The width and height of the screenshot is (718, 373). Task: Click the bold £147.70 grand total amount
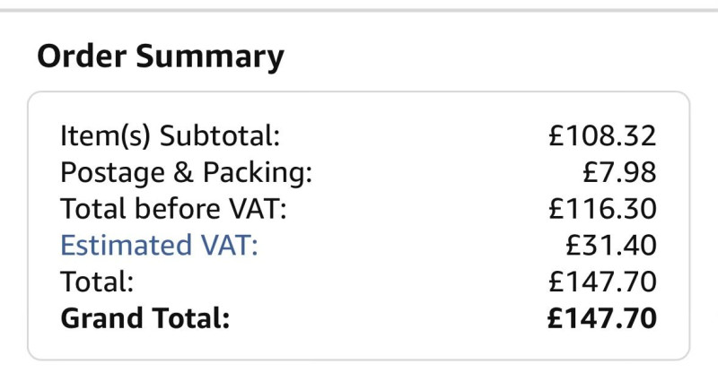pyautogui.click(x=603, y=317)
